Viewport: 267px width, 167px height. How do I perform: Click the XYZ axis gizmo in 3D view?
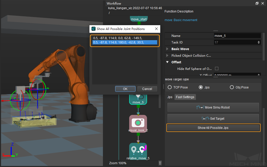tap(10, 150)
